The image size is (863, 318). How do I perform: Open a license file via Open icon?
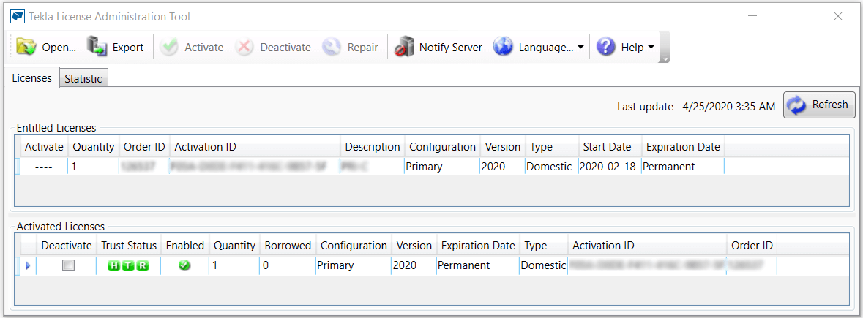point(26,48)
